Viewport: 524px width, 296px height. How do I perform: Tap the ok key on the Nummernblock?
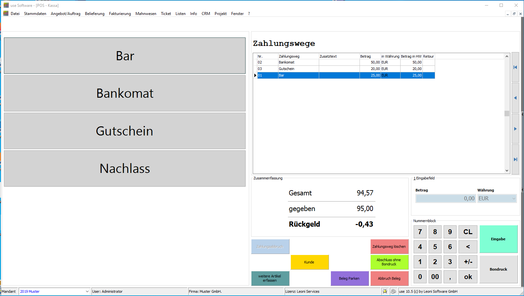point(468,277)
